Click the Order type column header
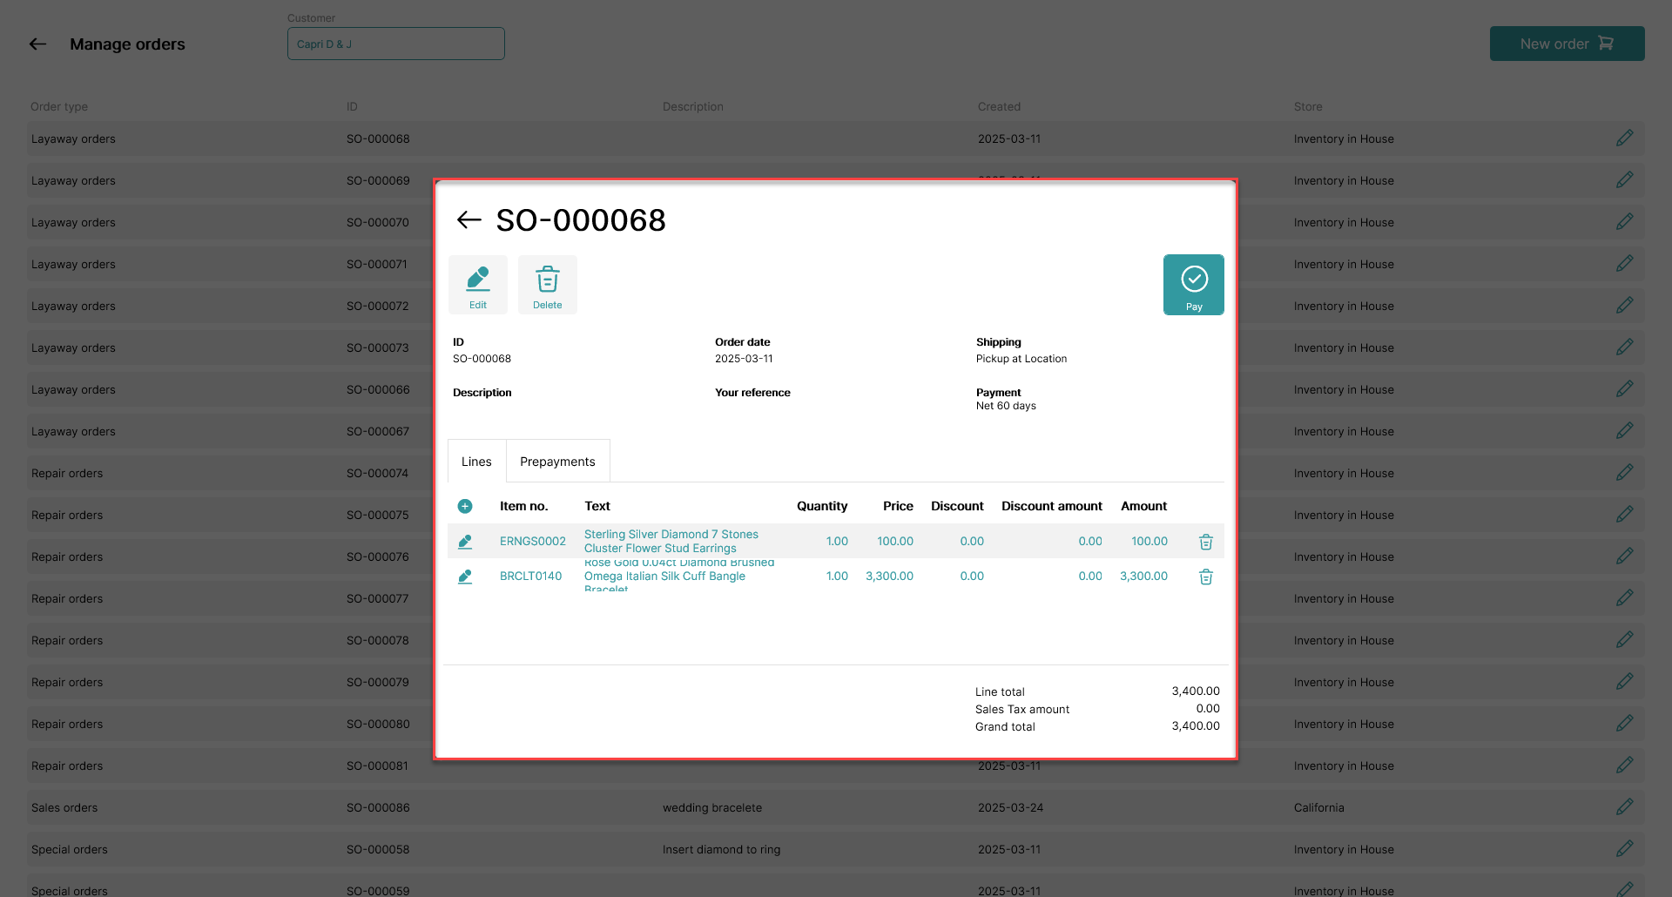The image size is (1672, 897). [59, 107]
